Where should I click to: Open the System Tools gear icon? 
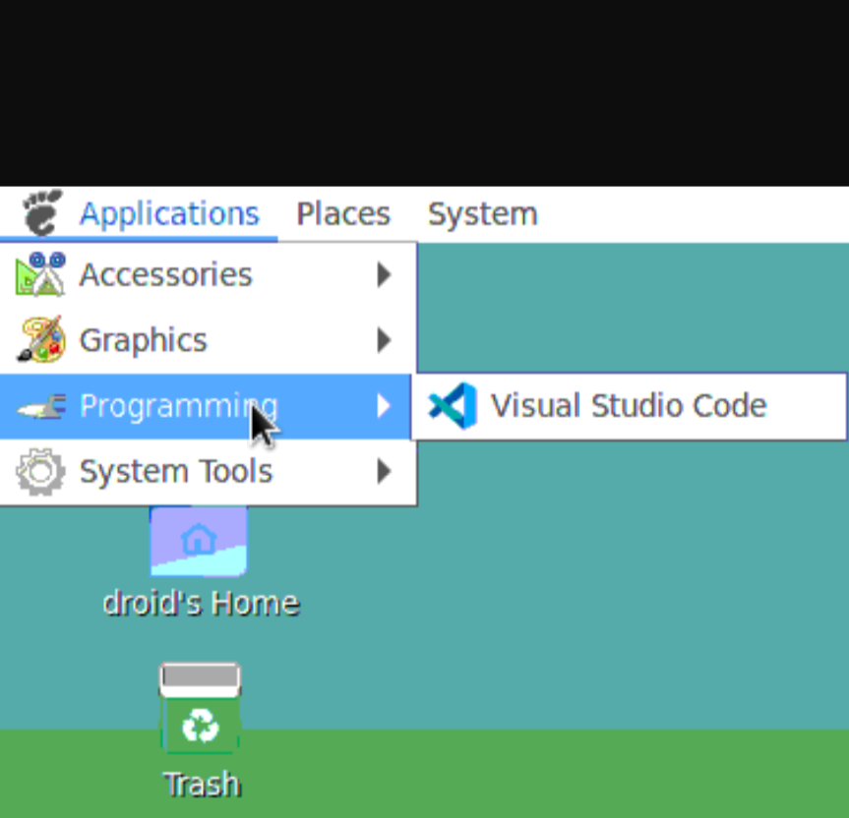37,471
